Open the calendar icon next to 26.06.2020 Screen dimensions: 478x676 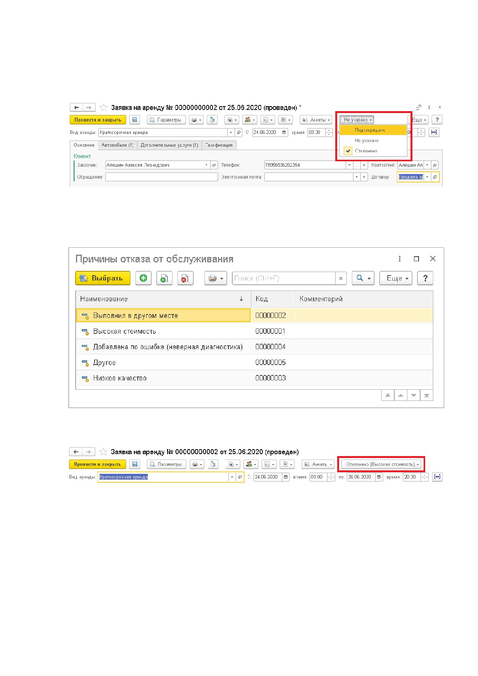[x=379, y=477]
